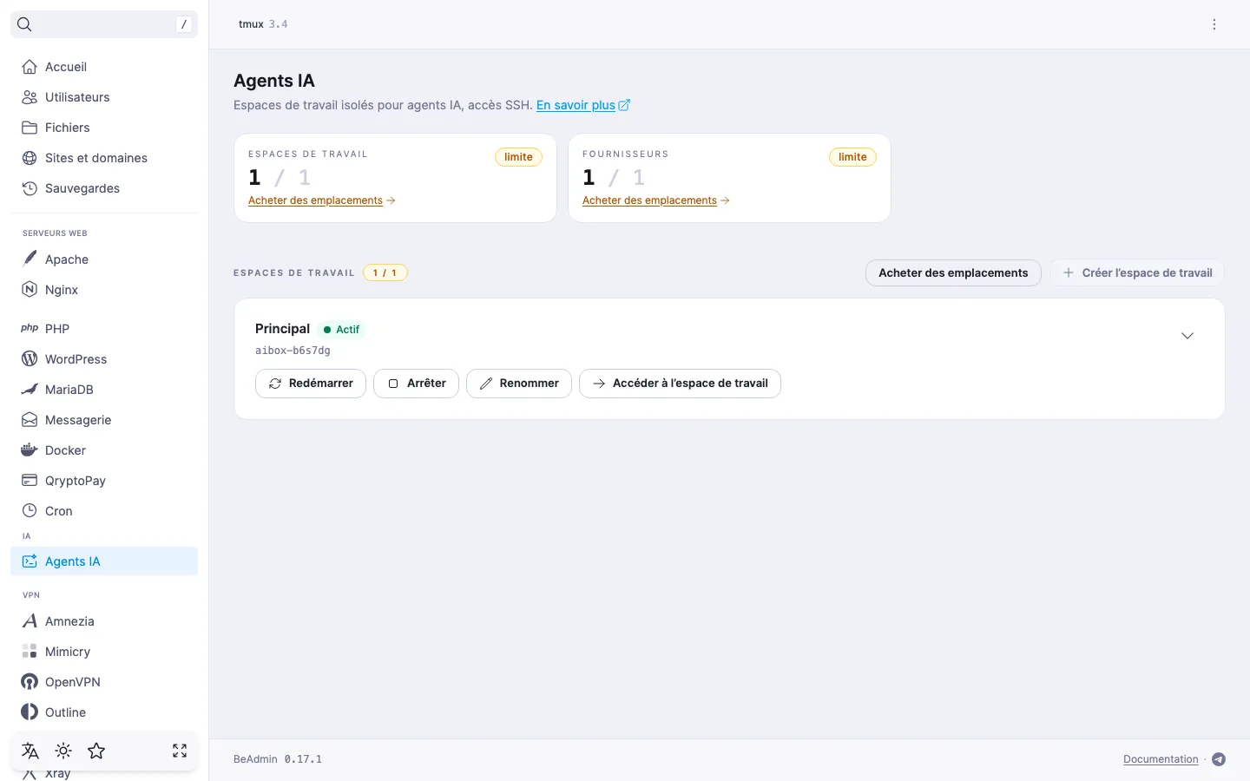Screen dimensions: 1250x781
Task: Open the Amnezia VPN entry
Action: pyautogui.click(x=104, y=621)
